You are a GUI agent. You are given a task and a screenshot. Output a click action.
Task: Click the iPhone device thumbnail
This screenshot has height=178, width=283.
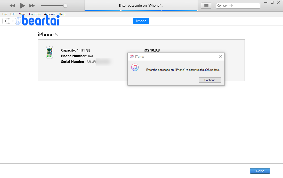pos(50,52)
